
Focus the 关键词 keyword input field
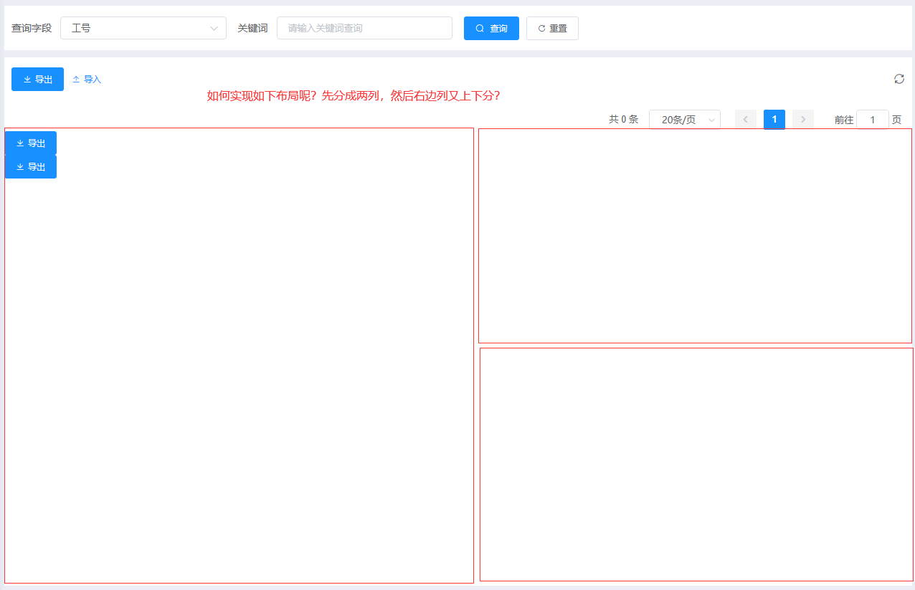pyautogui.click(x=364, y=29)
